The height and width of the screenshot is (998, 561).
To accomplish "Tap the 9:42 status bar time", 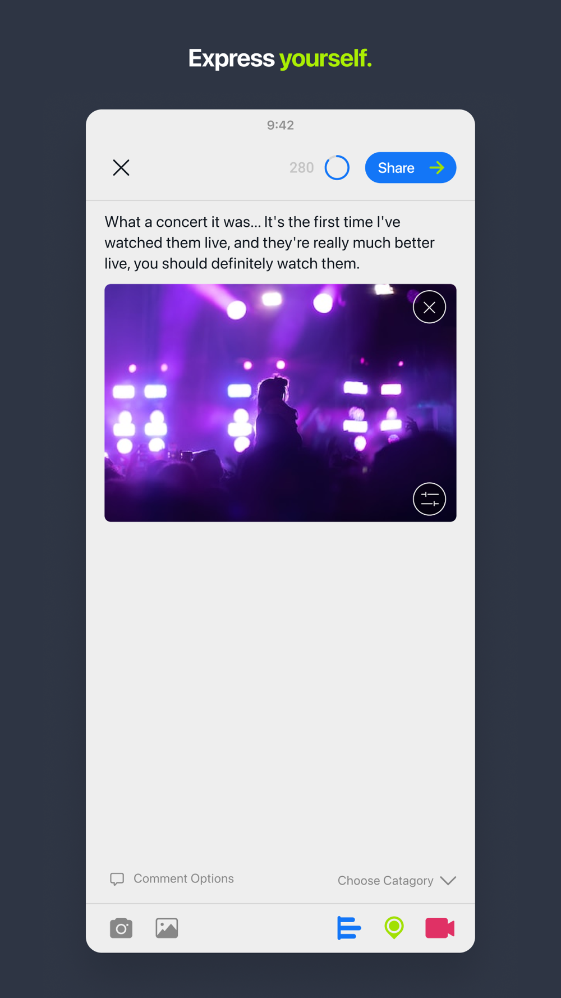I will [x=280, y=125].
